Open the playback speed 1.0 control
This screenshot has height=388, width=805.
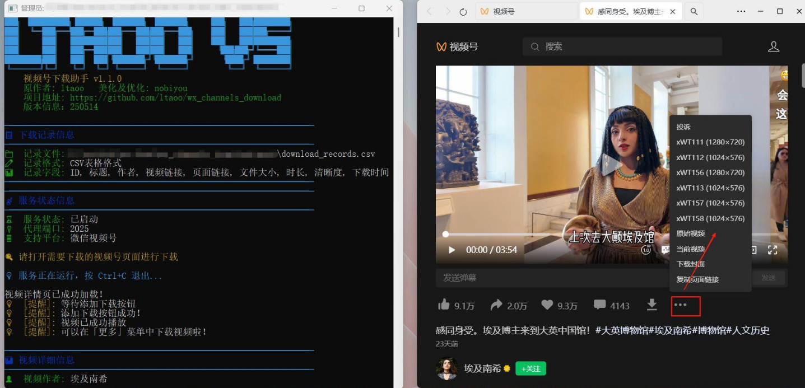click(646, 250)
